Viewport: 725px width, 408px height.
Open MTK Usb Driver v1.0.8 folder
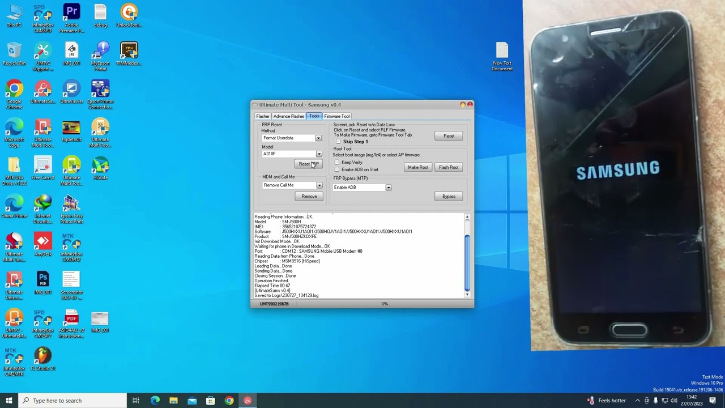[14, 171]
